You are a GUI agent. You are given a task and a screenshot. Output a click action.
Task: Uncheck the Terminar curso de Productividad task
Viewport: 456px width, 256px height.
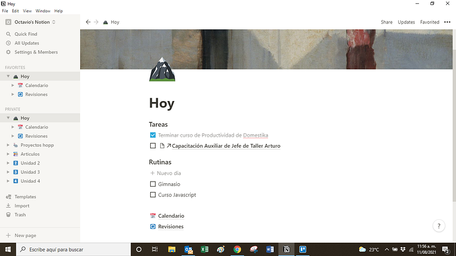(153, 135)
